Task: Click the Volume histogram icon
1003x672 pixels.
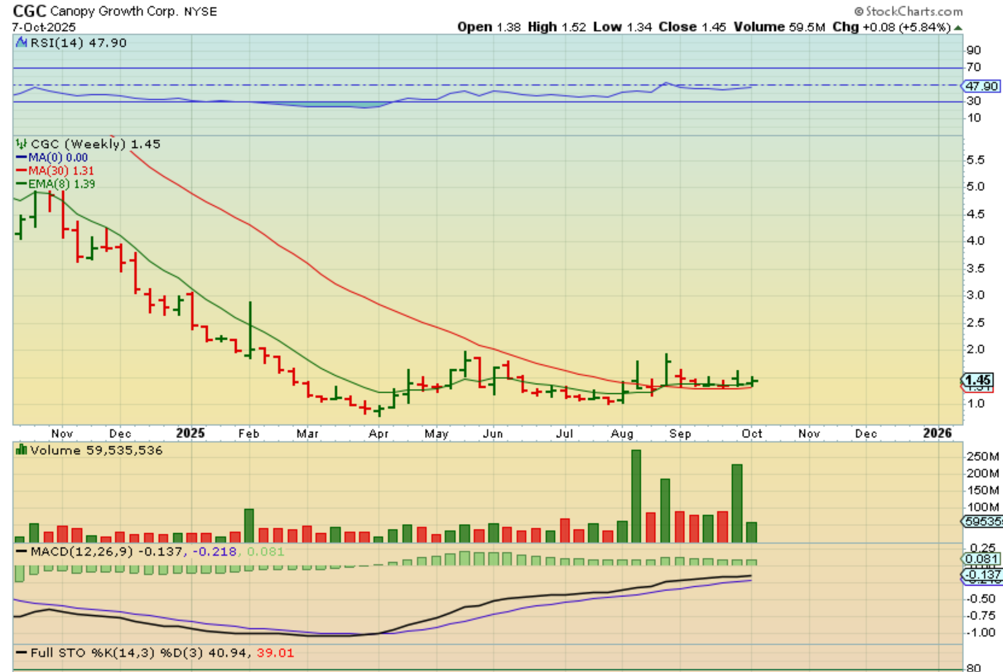Action: click(x=21, y=450)
